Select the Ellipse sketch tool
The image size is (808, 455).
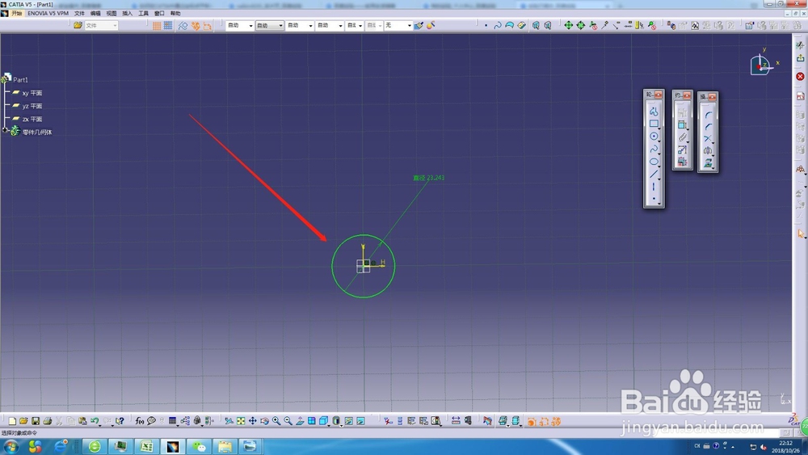tap(654, 162)
